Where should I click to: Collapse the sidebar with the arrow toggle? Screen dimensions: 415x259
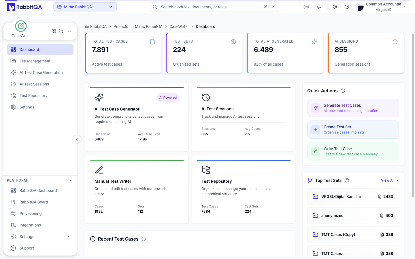click(x=77, y=139)
